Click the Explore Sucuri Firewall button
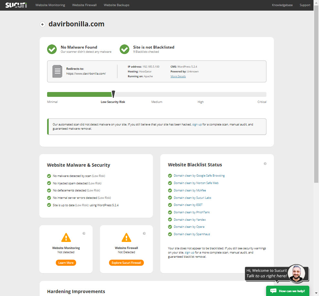The width and height of the screenshot is (319, 296). 126,263
